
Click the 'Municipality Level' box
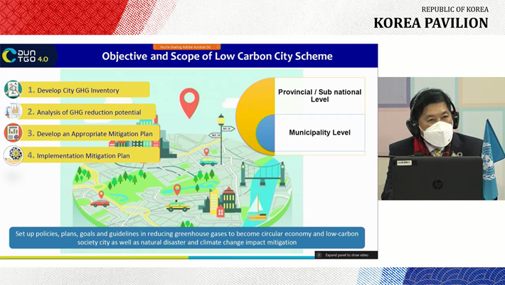[x=319, y=133]
